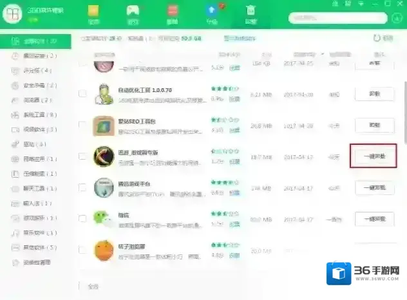Click the 爱站SEO工具包 app icon
The width and height of the screenshot is (407, 300).
104,126
